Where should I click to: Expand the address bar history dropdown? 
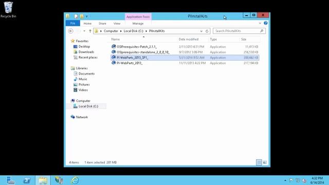coord(201,31)
